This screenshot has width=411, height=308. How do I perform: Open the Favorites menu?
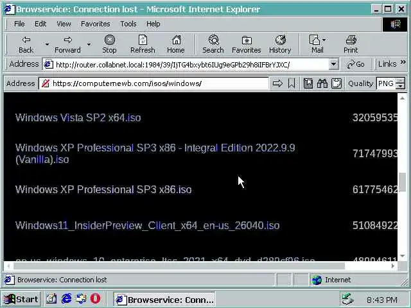click(96, 24)
